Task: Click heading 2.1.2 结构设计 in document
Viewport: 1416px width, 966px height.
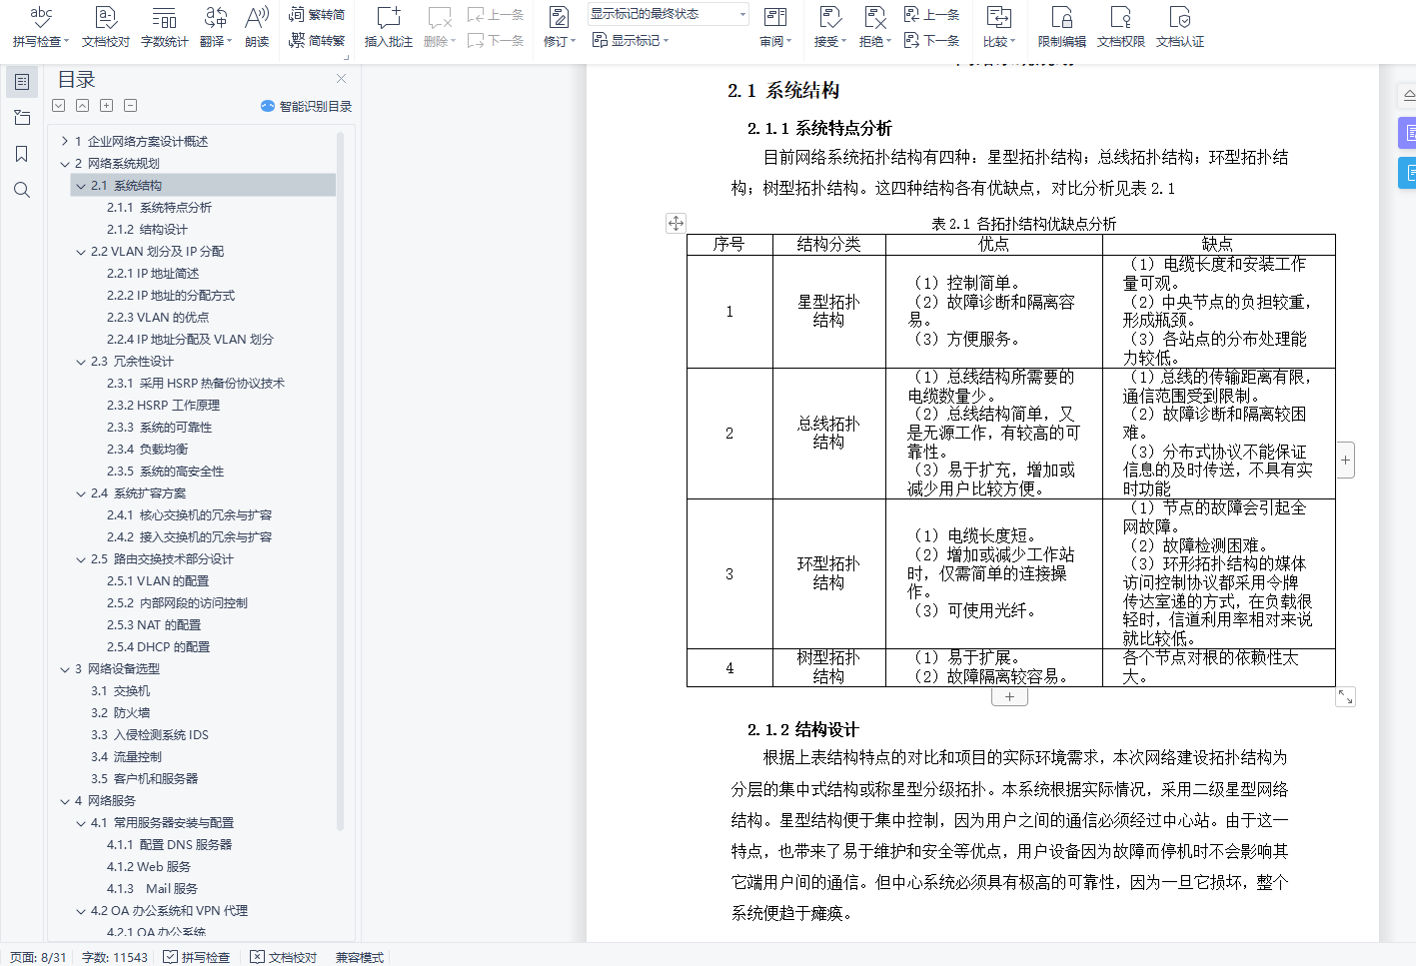Action: click(802, 729)
